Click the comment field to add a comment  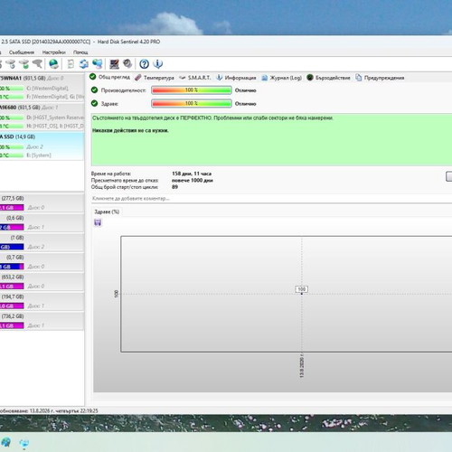coord(271,199)
